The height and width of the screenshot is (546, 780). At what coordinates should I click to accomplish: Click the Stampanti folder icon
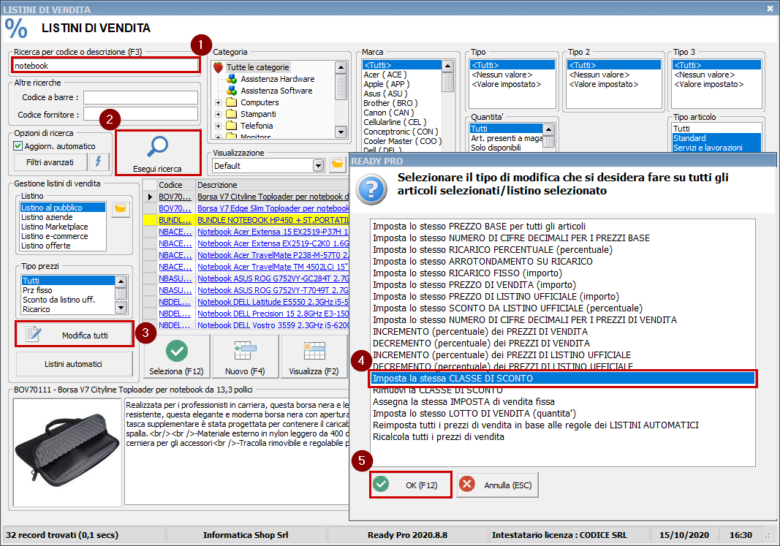coord(231,114)
